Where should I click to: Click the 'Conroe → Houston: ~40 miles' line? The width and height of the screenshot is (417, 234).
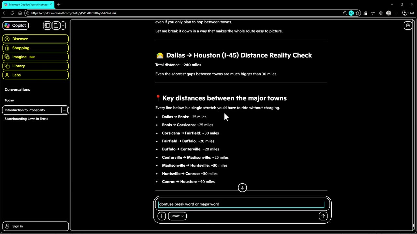pos(188,182)
